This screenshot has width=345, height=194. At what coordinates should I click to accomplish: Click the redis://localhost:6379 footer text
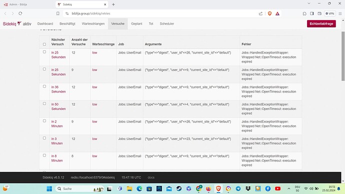click(92, 177)
